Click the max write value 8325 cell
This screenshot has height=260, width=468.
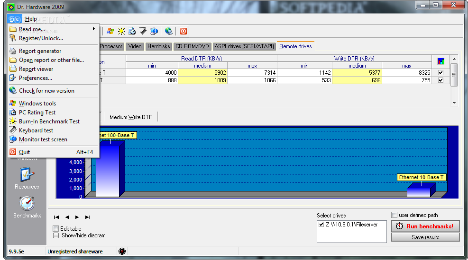coord(407,73)
